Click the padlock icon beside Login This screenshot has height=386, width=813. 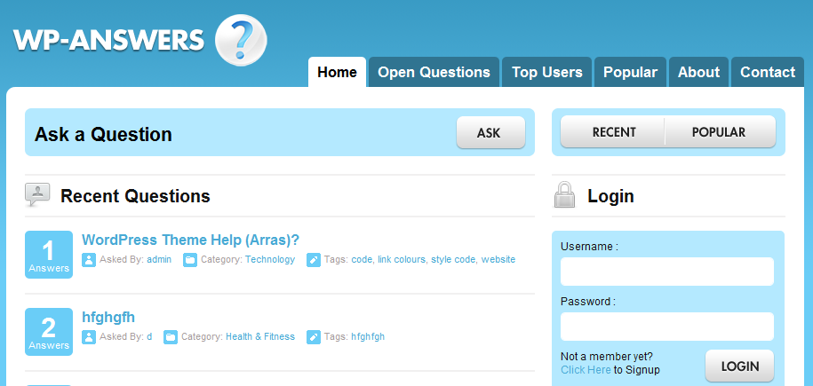coord(564,195)
